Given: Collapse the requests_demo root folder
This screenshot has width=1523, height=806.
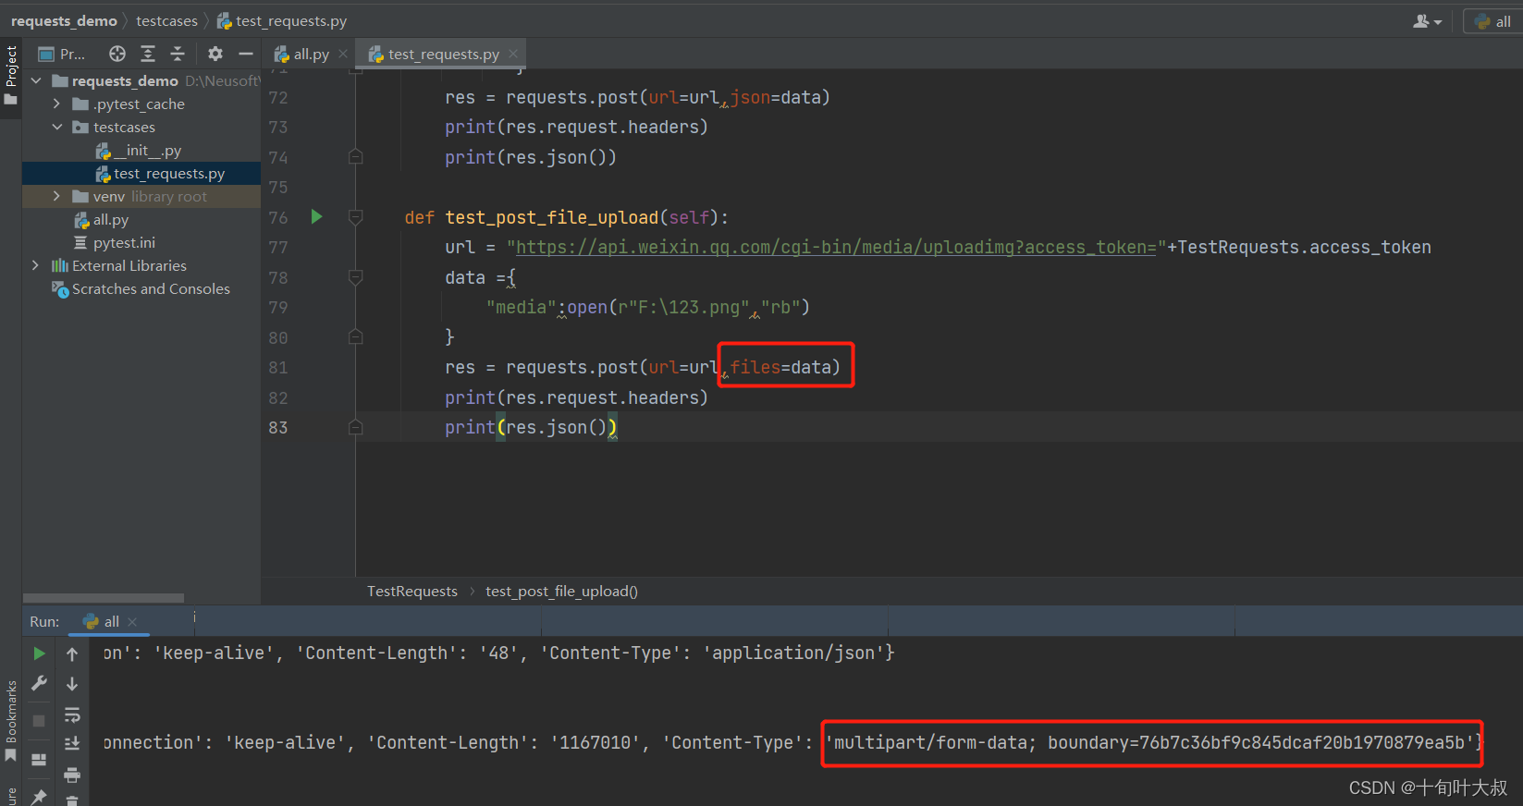Looking at the screenshot, I should click(x=36, y=80).
